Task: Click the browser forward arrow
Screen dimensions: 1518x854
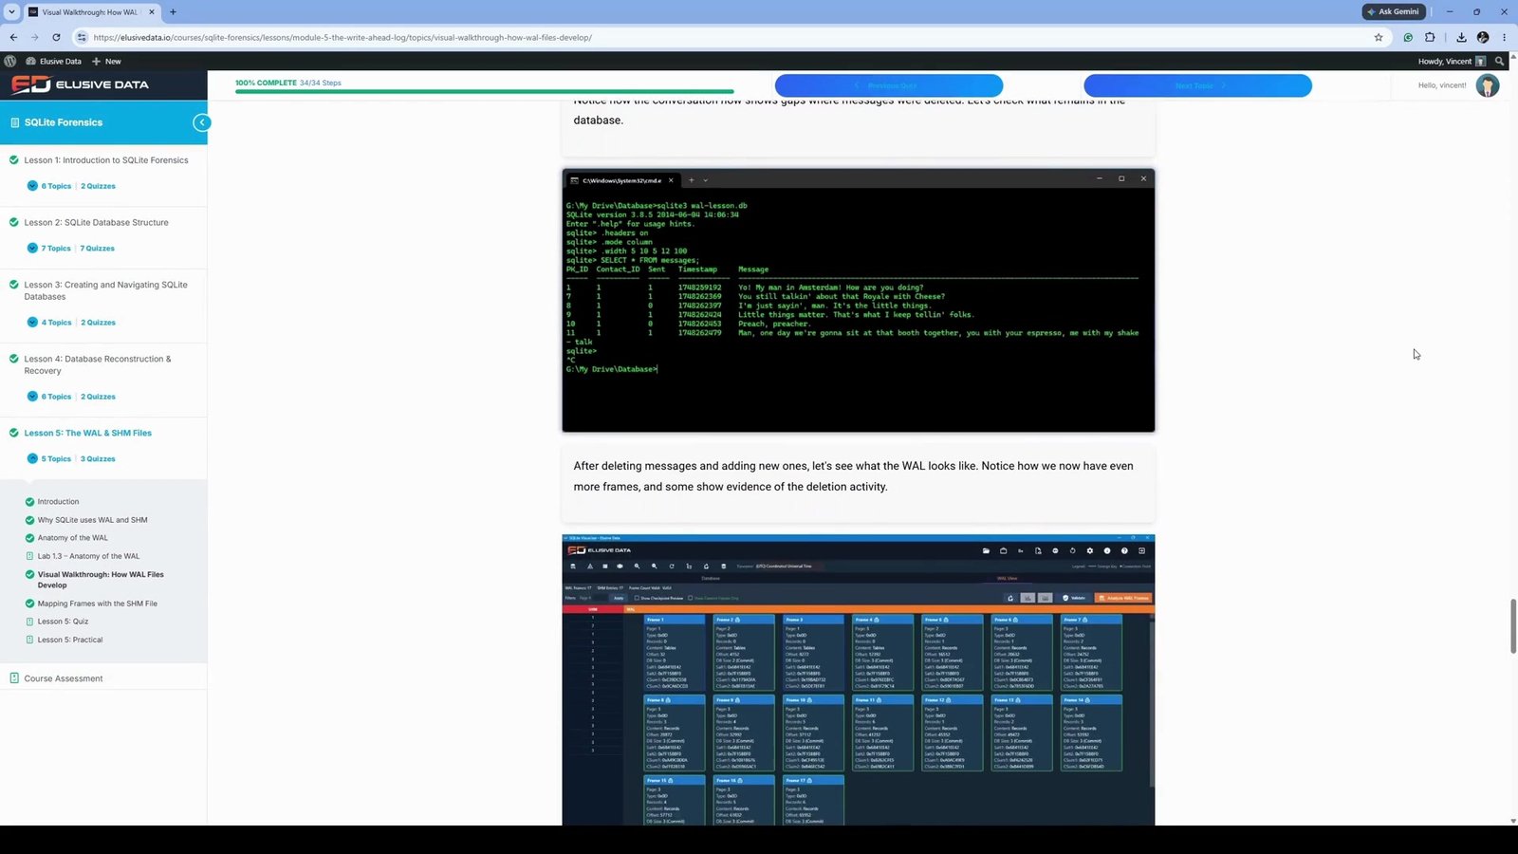Action: (x=35, y=37)
